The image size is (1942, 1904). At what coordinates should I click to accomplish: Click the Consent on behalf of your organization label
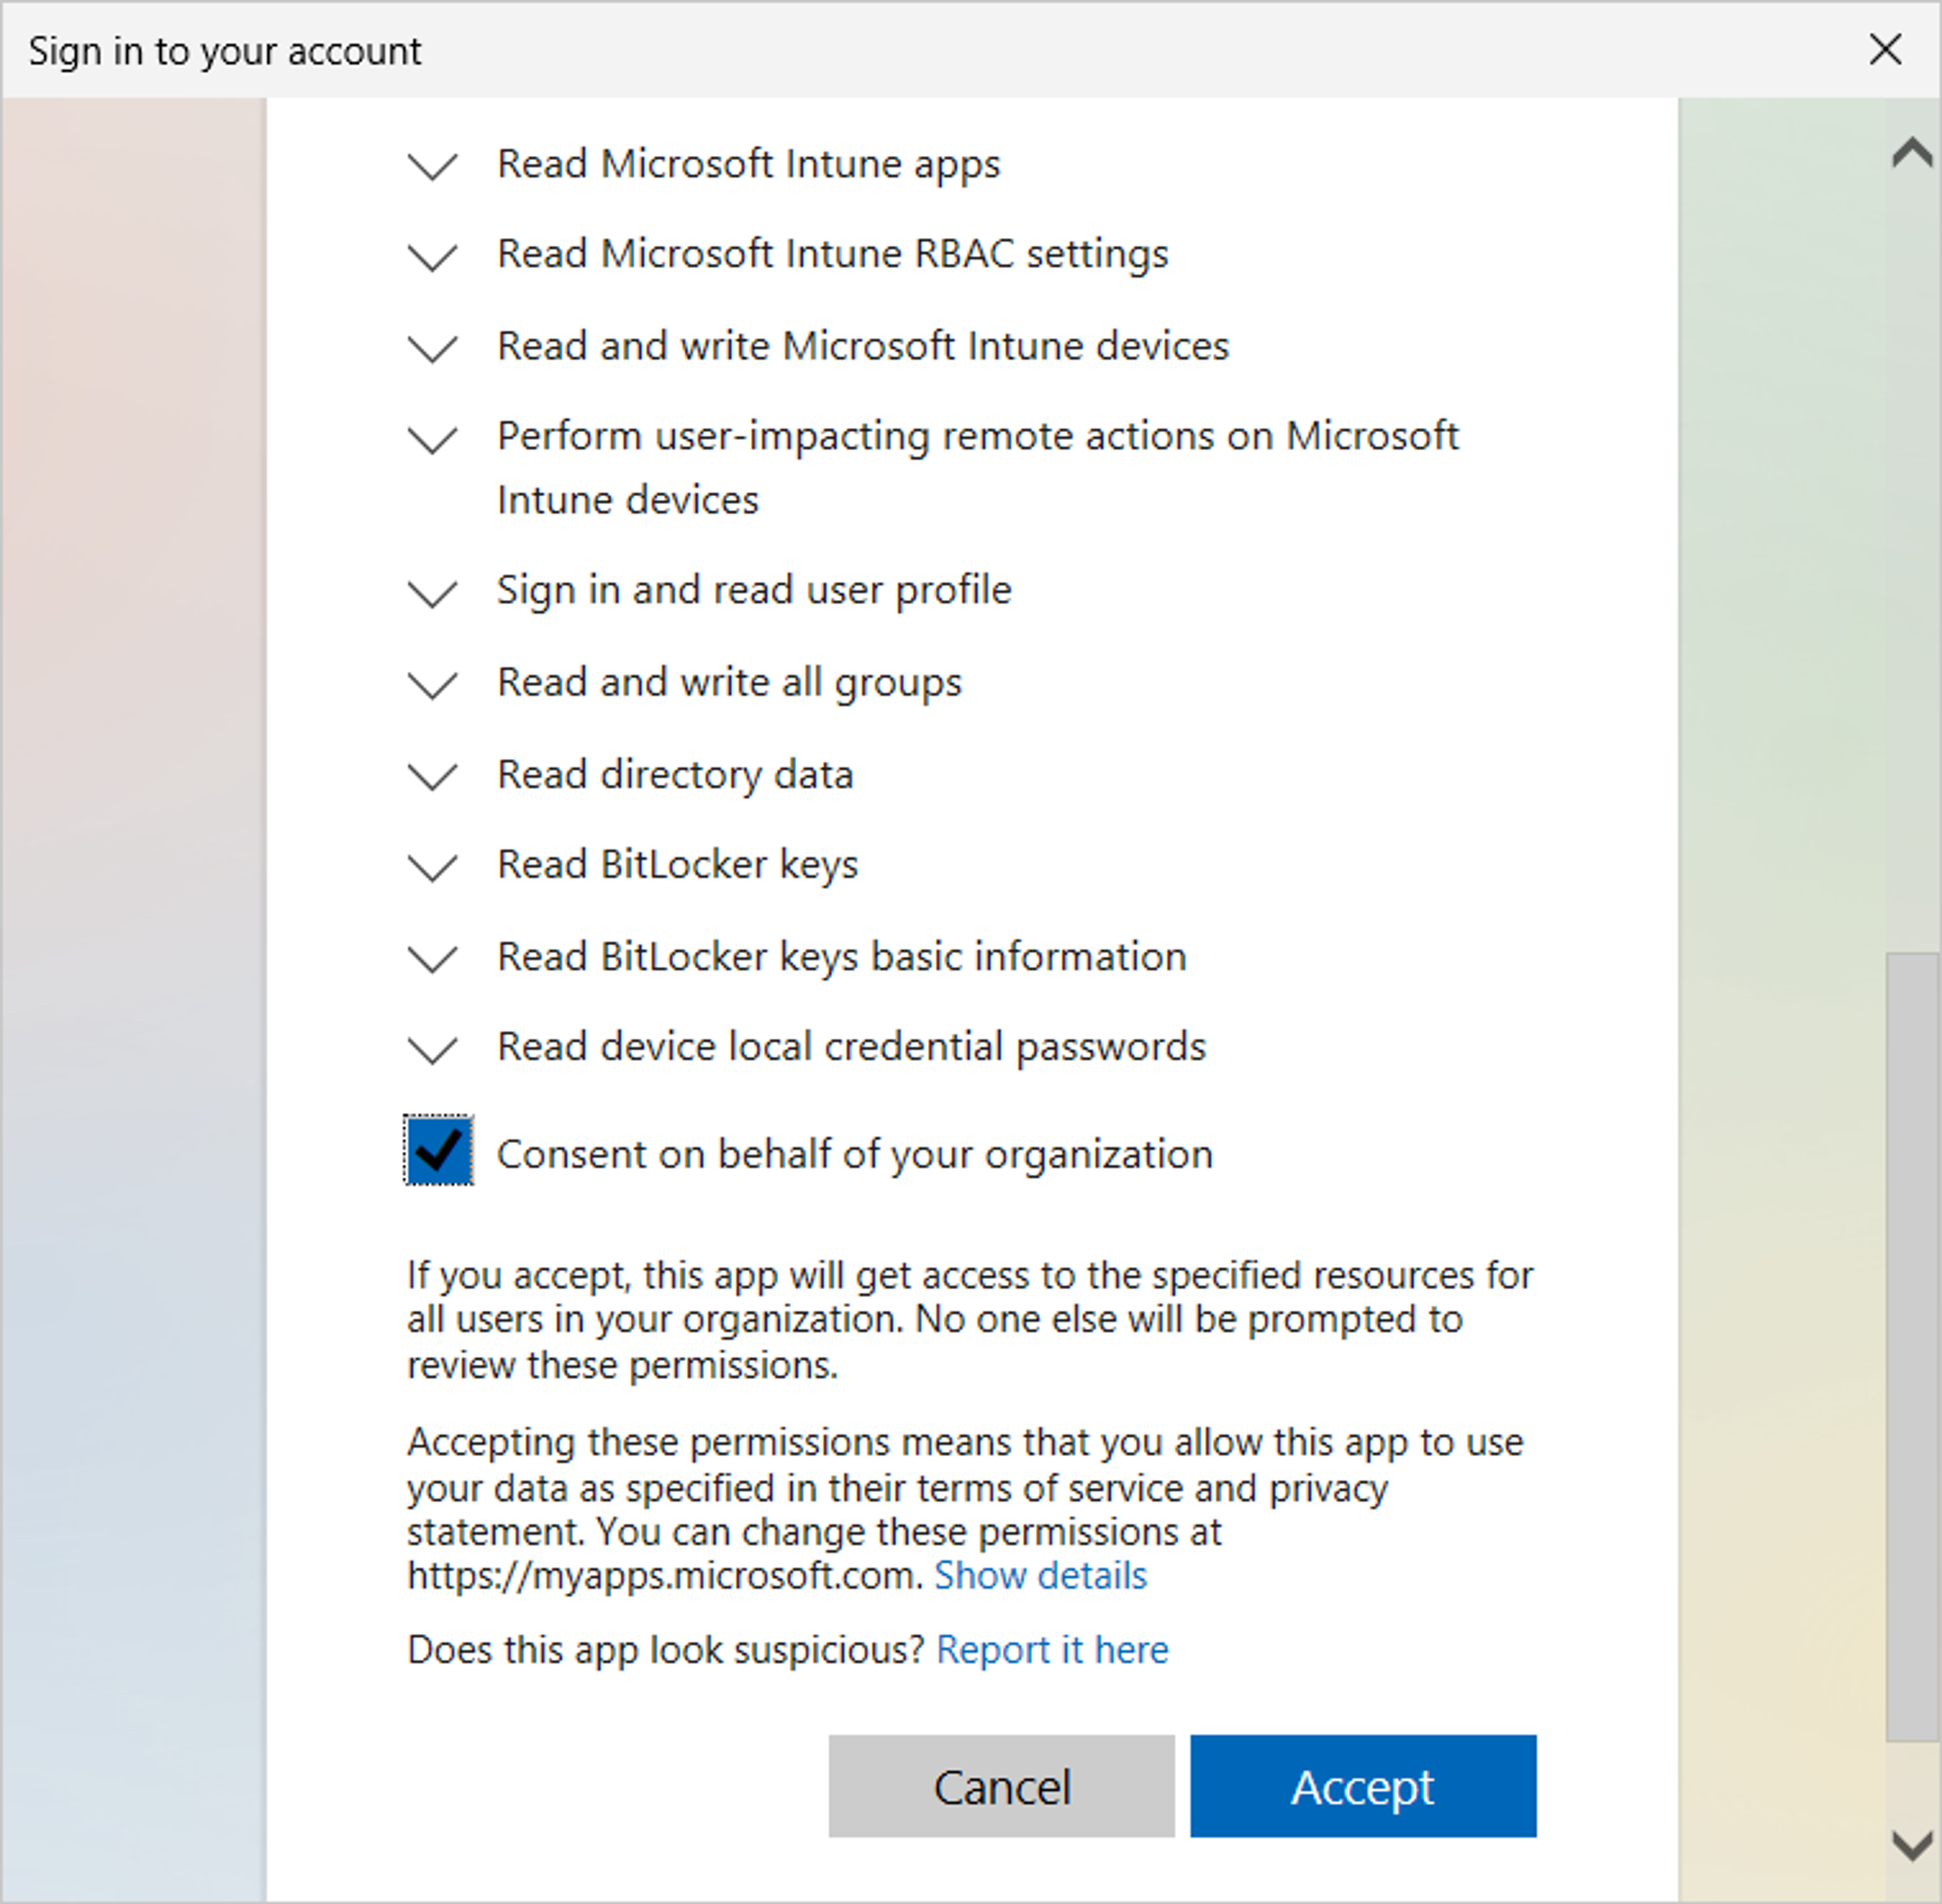[x=855, y=1155]
